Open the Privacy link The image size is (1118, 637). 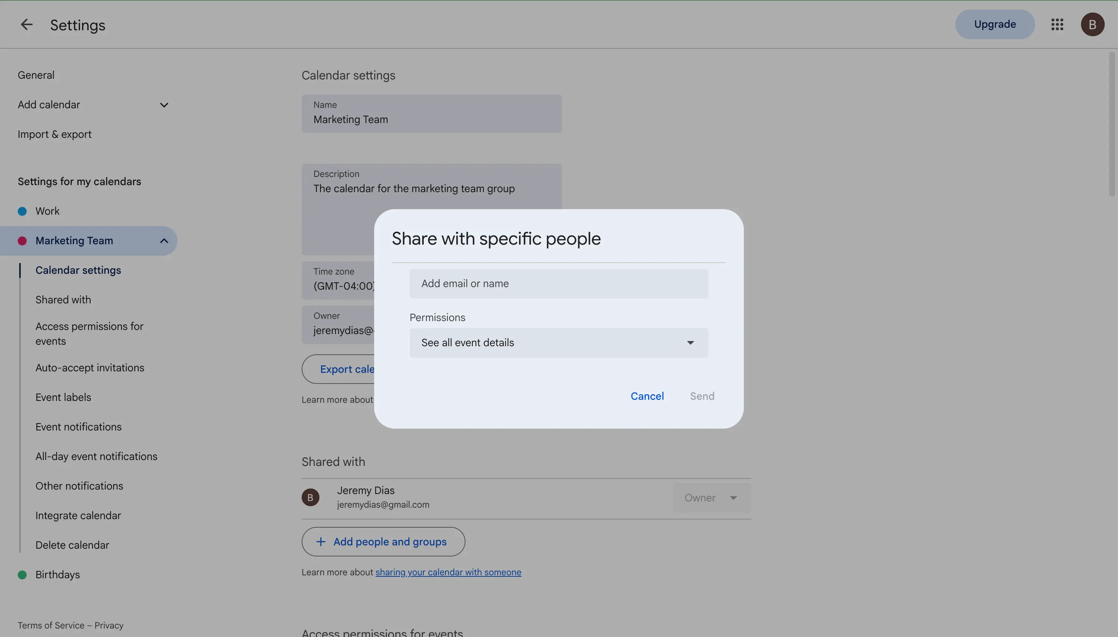[x=109, y=626]
